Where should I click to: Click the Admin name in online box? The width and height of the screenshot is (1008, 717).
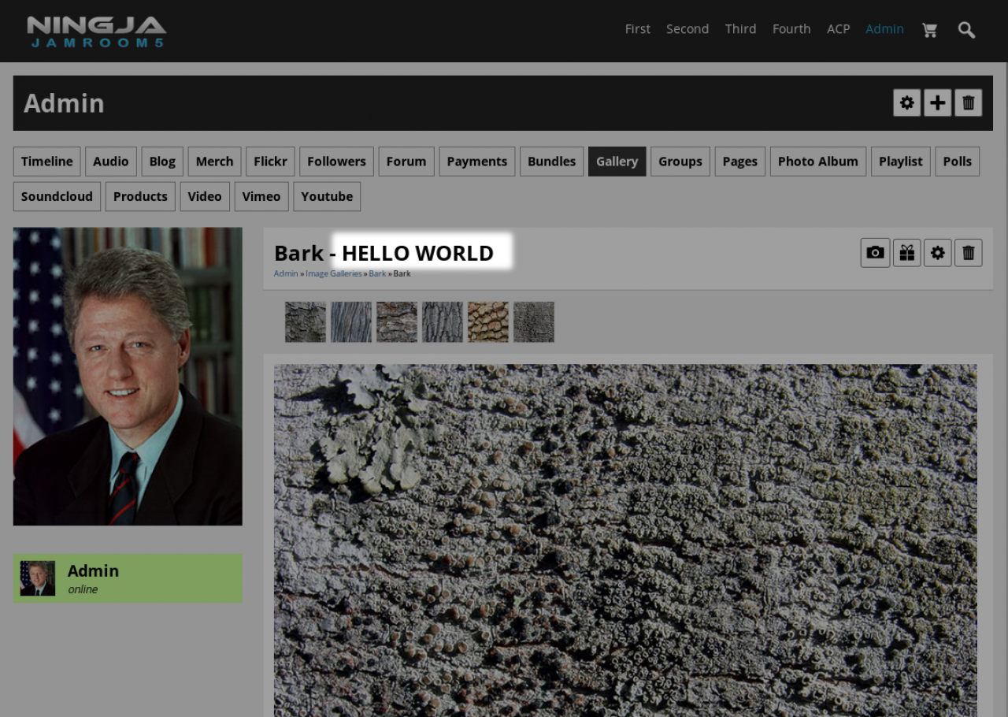(x=93, y=570)
